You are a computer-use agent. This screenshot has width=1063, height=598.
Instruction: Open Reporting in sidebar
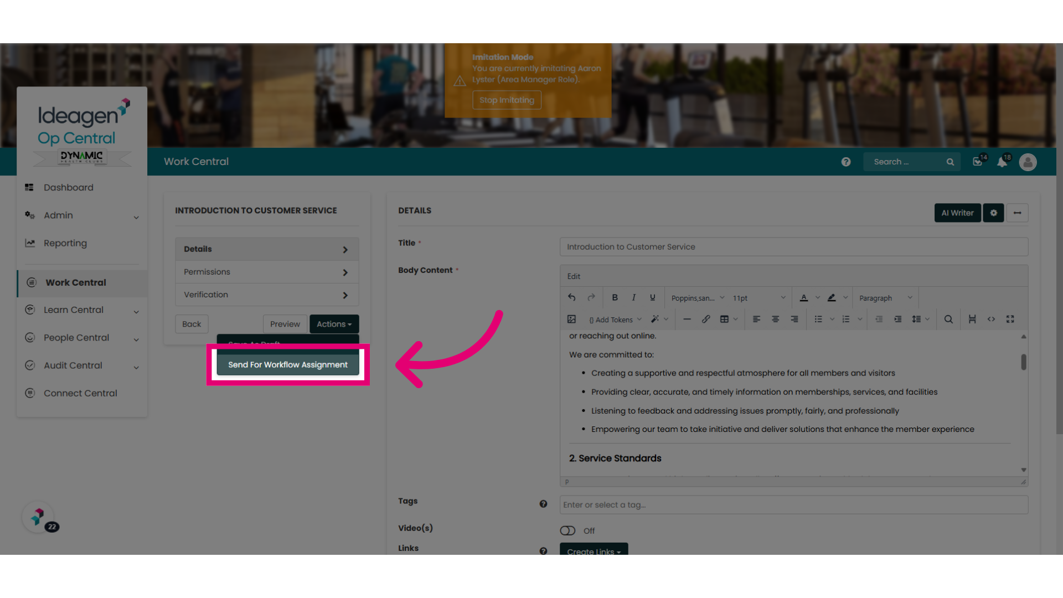65,243
